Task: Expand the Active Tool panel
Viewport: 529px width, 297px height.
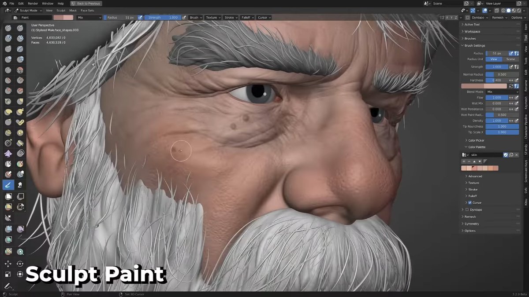Action: tap(489, 25)
